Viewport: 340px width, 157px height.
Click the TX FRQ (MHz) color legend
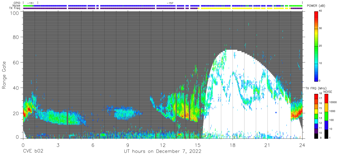coord(316,116)
